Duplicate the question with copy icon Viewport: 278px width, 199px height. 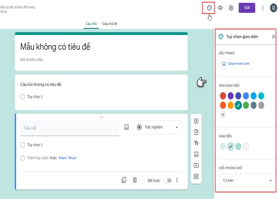[124, 180]
